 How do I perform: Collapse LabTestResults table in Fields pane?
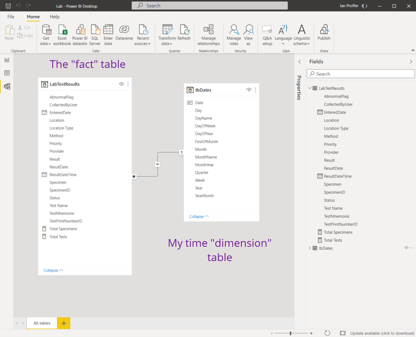(310, 88)
